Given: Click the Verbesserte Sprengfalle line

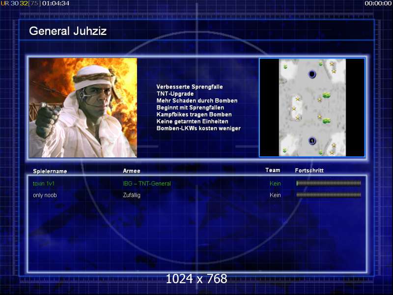Looking at the screenshot, I should 190,87.
